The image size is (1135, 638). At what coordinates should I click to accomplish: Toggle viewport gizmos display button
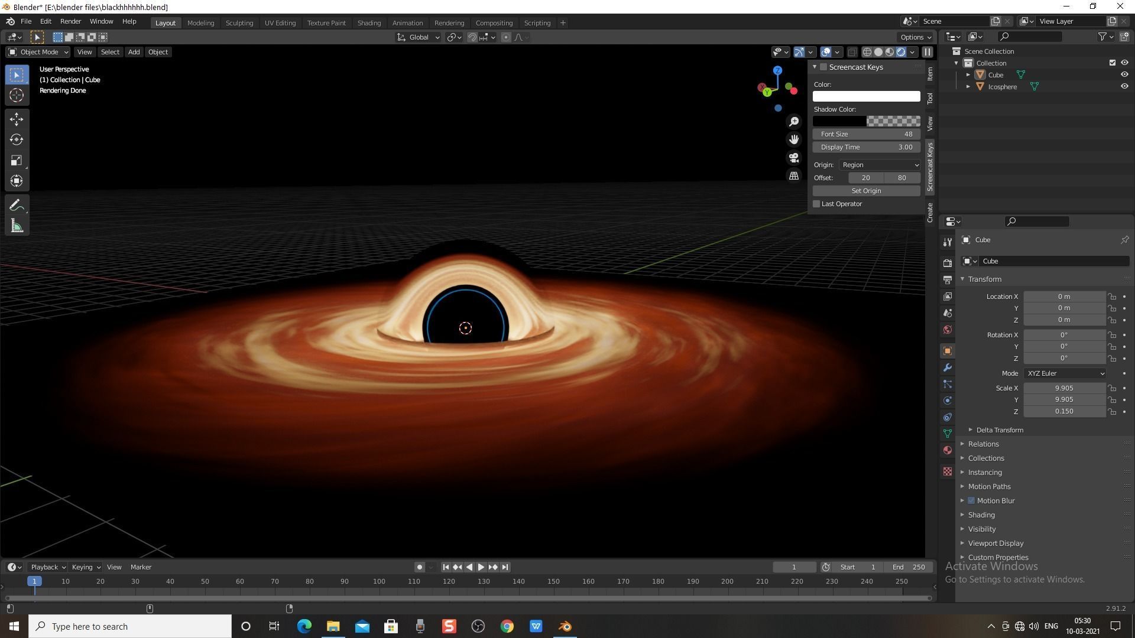pyautogui.click(x=799, y=52)
